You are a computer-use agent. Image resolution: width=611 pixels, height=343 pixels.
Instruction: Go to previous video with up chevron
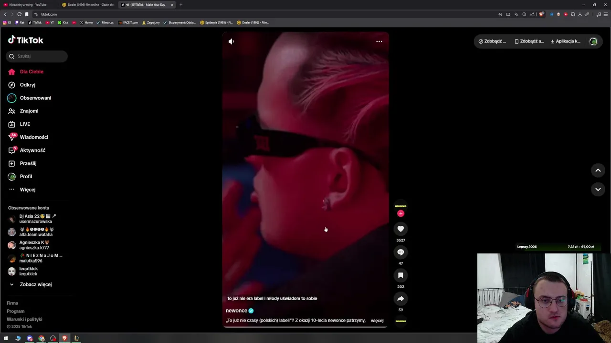[598, 171]
